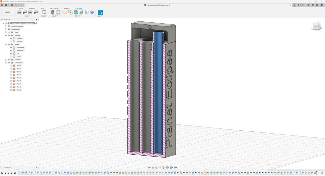Click the Make icon badged 2
The image size is (325, 176).
30,13
